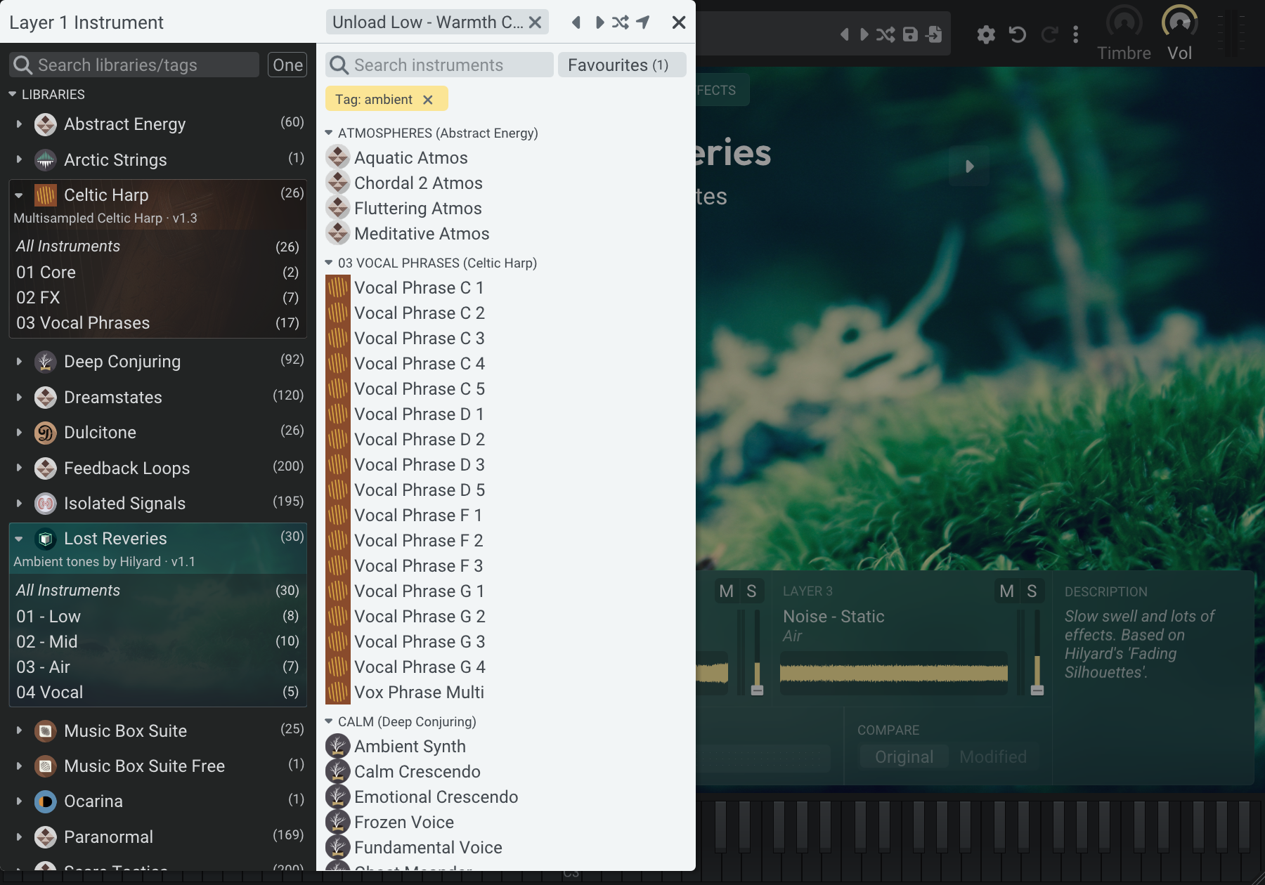Close the Layer 1 Instrument browser

point(678,22)
